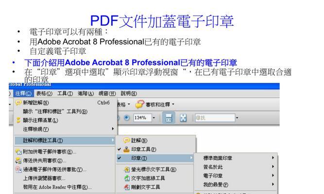Expand the 簽名於此 stamp category
324x194 pixels.
(x=236, y=167)
